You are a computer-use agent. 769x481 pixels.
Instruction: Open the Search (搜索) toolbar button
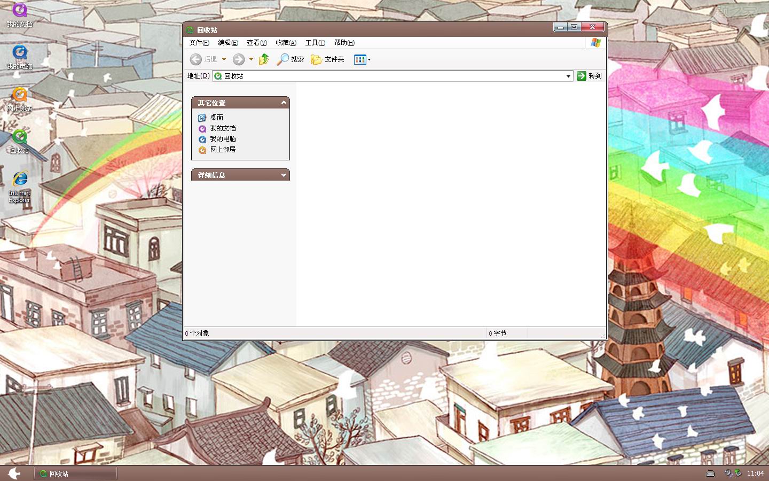(290, 59)
